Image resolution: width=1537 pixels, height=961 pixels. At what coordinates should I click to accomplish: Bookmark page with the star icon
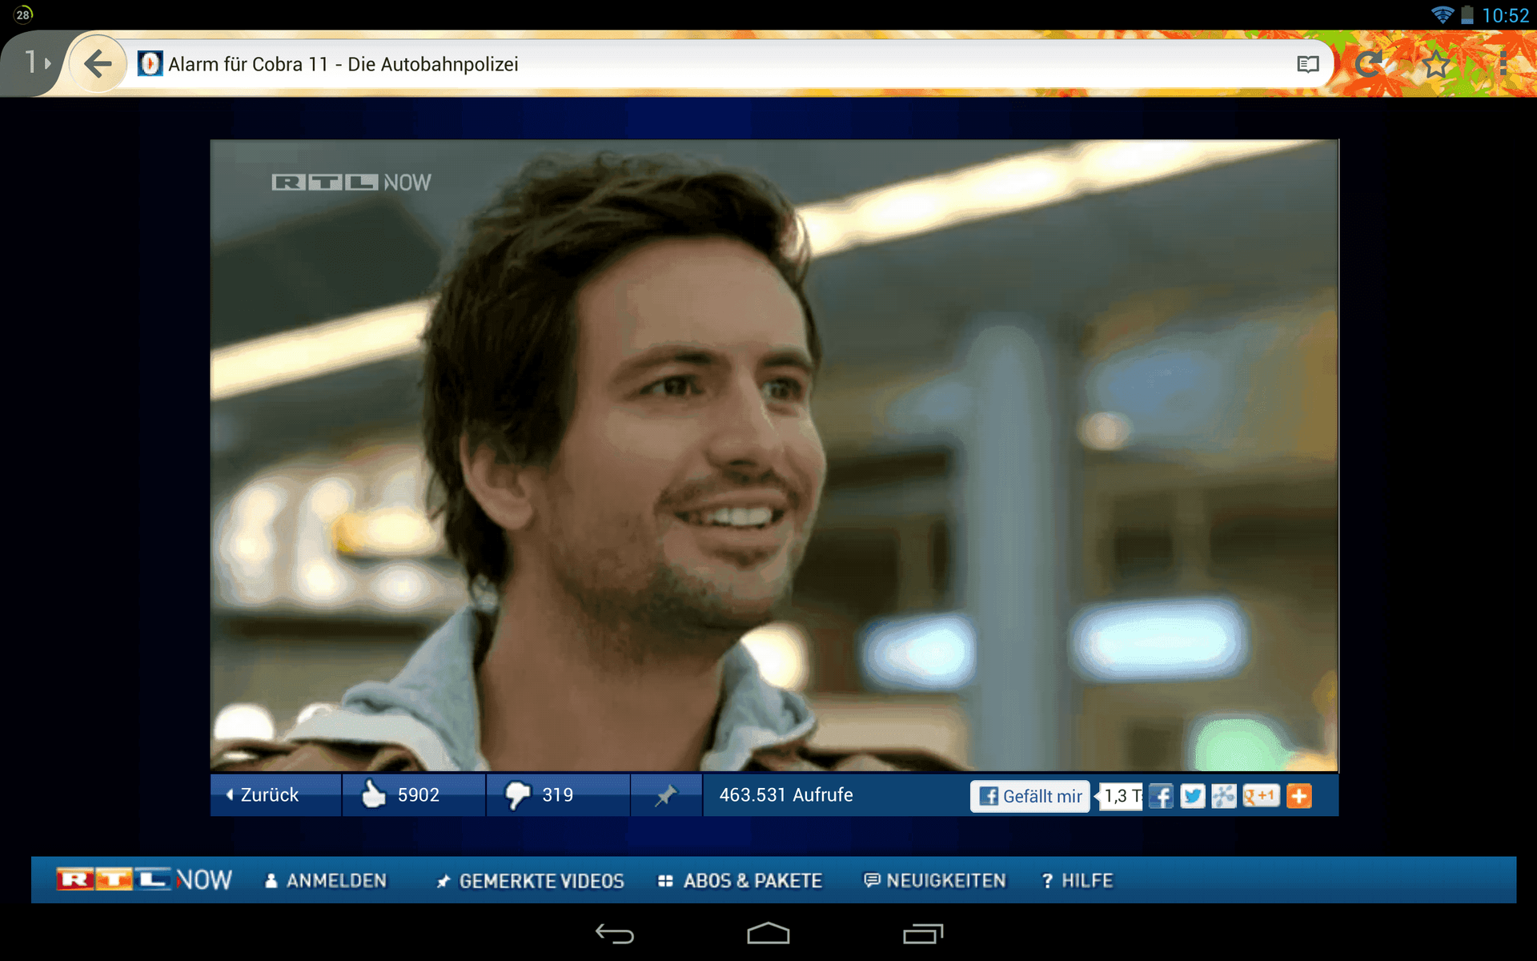(x=1437, y=63)
